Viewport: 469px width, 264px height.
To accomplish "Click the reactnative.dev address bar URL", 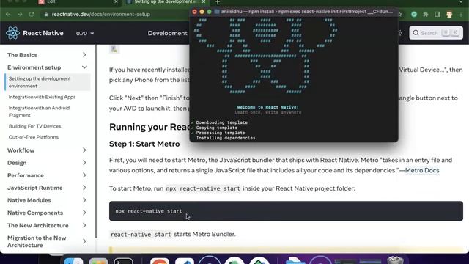I will click(x=101, y=15).
